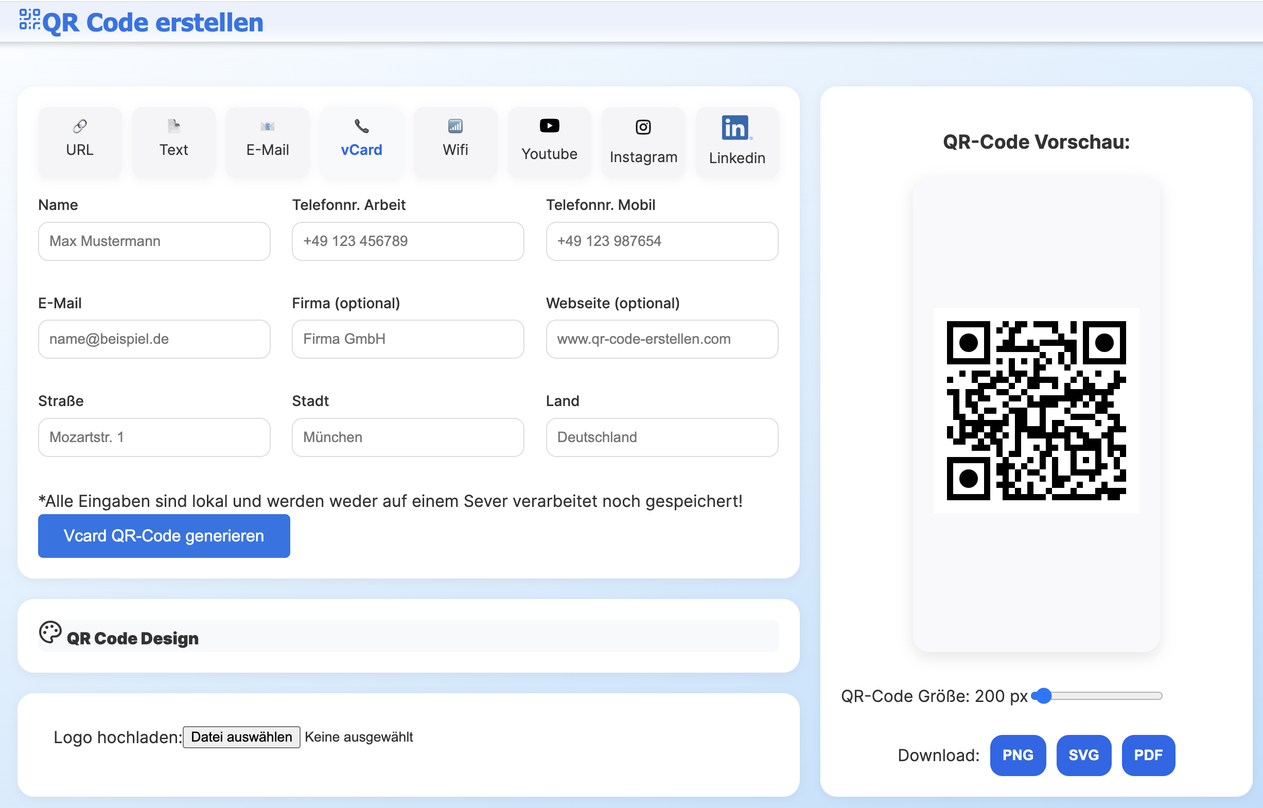Click Vcard QR-Code generieren button
The height and width of the screenshot is (808, 1263).
click(x=164, y=536)
